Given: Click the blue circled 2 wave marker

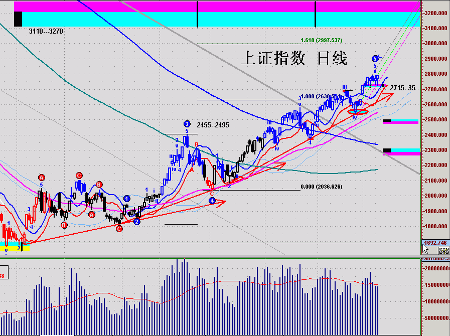Looking at the screenshot, I should tap(136, 222).
